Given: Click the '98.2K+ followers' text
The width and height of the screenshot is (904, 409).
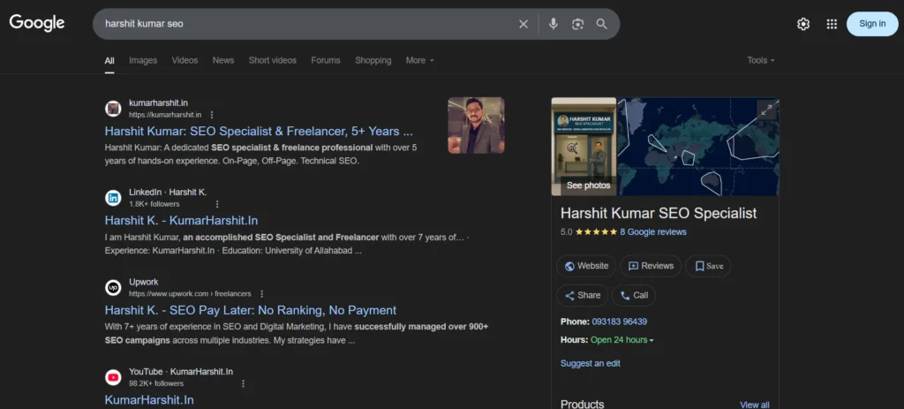Looking at the screenshot, I should tap(156, 383).
